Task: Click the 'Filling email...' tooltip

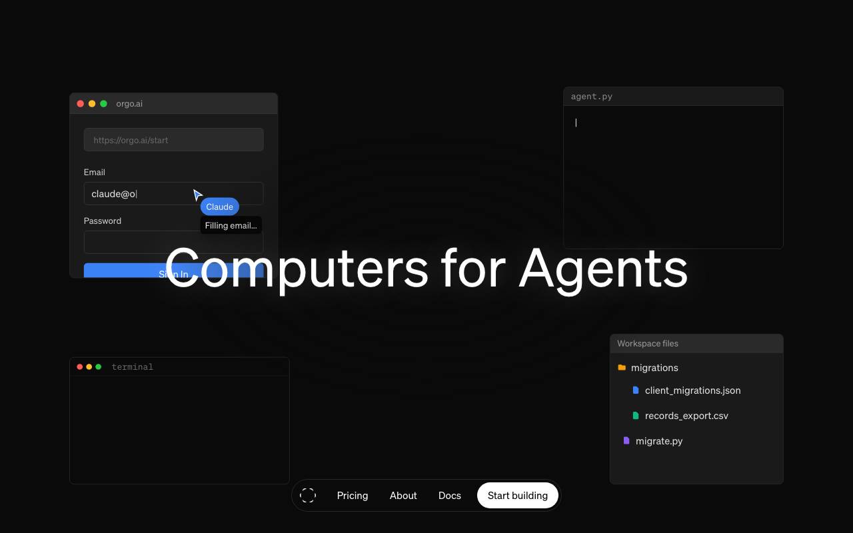Action: [x=231, y=225]
